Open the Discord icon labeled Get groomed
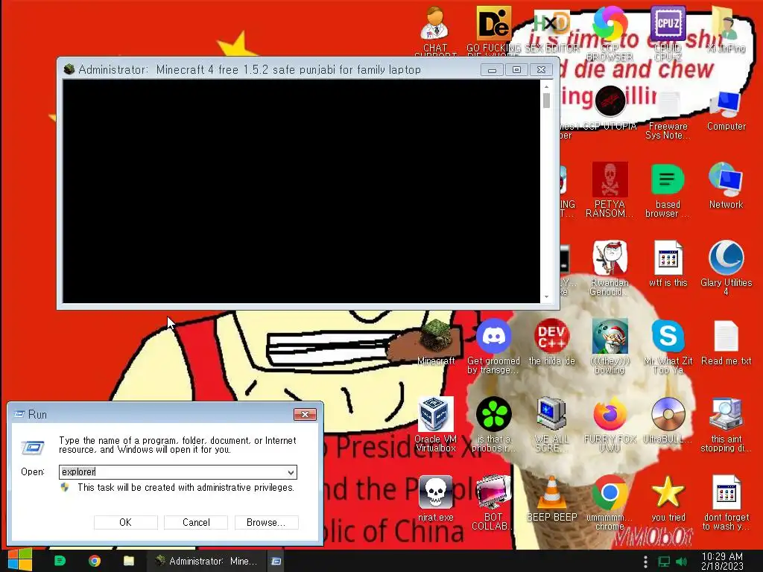This screenshot has height=572, width=763. (493, 346)
